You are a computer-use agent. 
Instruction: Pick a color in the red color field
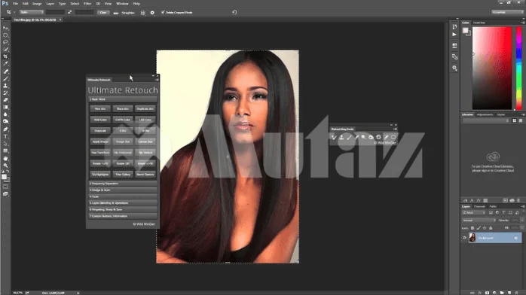pyautogui.click(x=492, y=68)
